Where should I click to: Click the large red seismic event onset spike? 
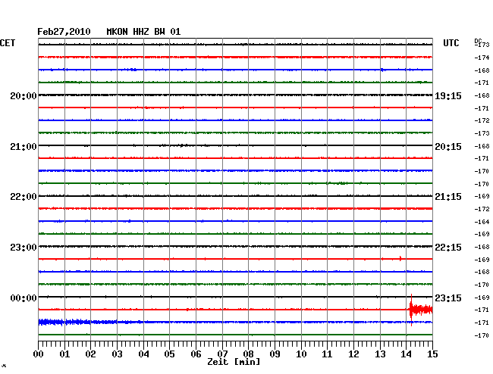[x=411, y=310]
